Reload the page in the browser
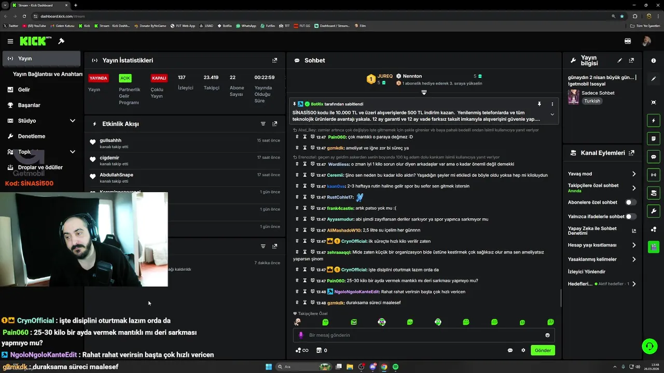The height and width of the screenshot is (373, 664). pyautogui.click(x=24, y=16)
